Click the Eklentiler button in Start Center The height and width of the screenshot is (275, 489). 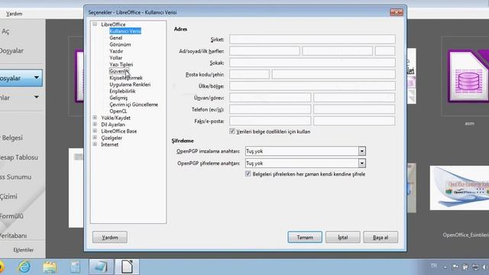coord(23,250)
